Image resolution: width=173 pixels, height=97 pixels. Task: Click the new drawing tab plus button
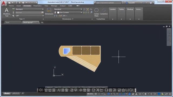click(x=42, y=22)
